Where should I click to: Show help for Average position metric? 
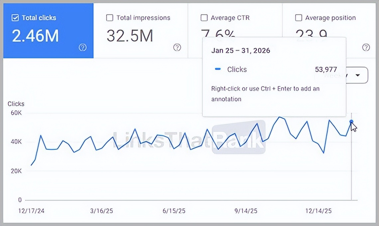pos(366,47)
